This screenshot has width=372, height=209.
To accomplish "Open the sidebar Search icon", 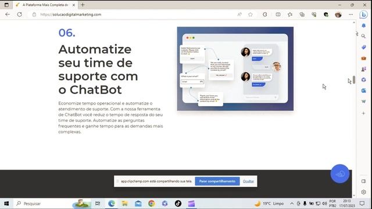I will [363, 36].
